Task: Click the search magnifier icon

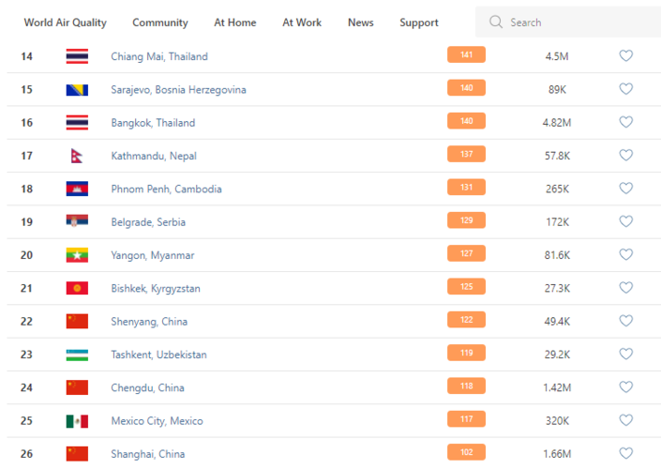Action: point(496,23)
